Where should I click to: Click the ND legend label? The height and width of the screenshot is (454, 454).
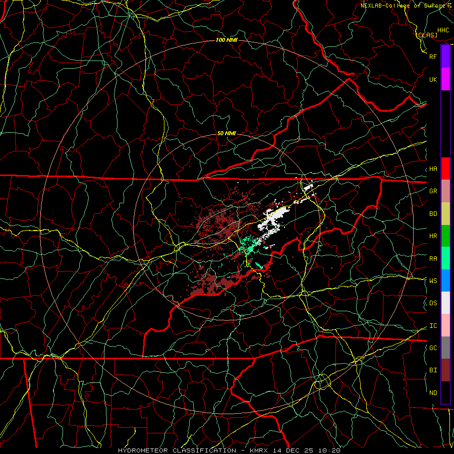tap(433, 393)
